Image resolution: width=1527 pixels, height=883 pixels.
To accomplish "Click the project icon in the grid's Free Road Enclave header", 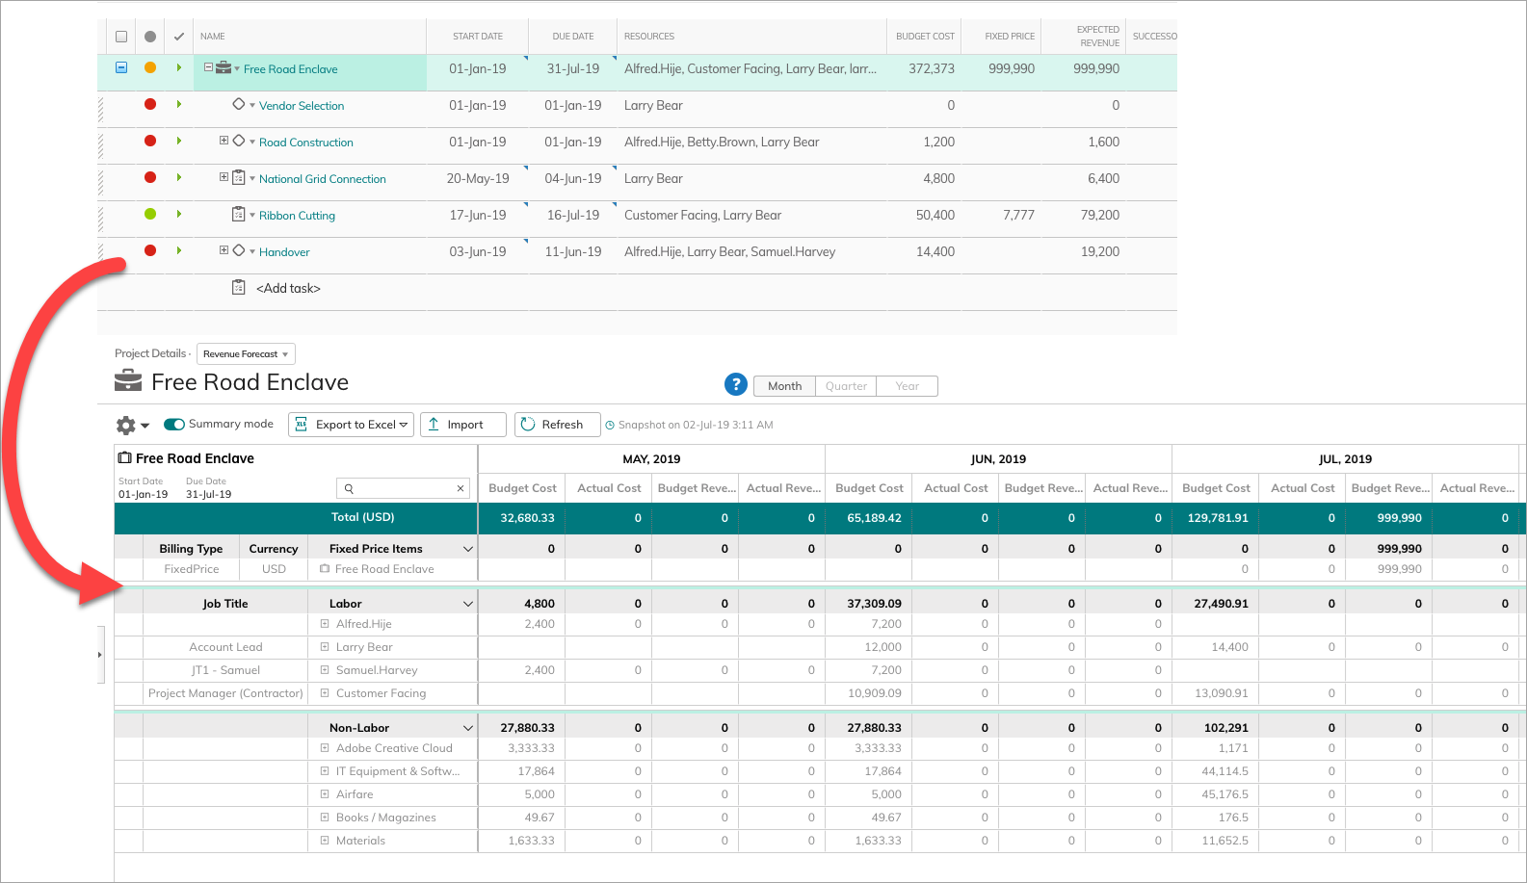I will [124, 457].
